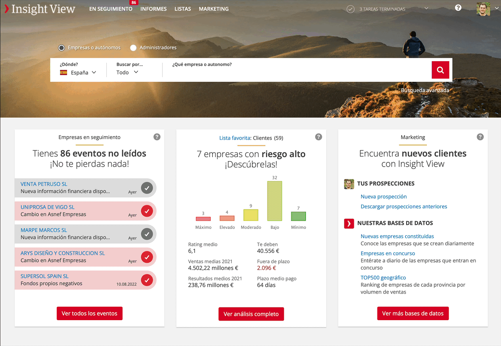The height and width of the screenshot is (346, 501).
Task: Open the Informes menu
Action: [153, 9]
